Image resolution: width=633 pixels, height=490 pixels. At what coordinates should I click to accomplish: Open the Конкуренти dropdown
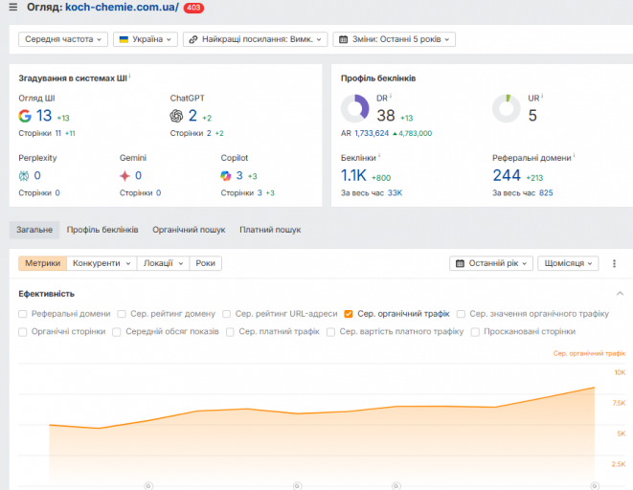coord(102,263)
